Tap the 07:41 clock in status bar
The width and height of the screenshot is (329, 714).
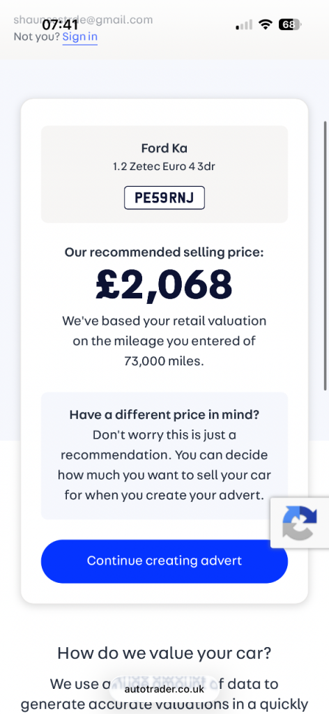point(60,24)
